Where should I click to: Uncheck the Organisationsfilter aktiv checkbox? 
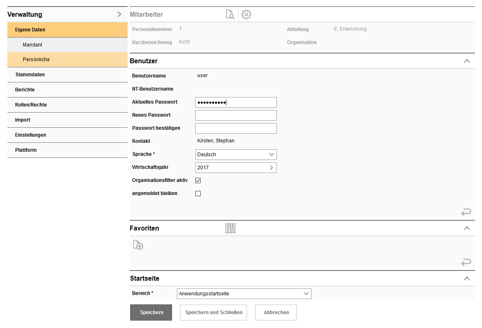[198, 180]
